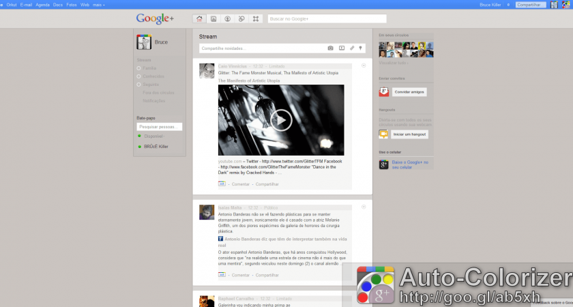Open the Games icon in navigation bar

[256, 18]
